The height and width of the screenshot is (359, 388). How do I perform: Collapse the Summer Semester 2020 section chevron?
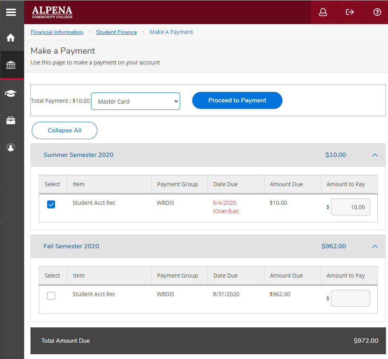[x=375, y=155]
